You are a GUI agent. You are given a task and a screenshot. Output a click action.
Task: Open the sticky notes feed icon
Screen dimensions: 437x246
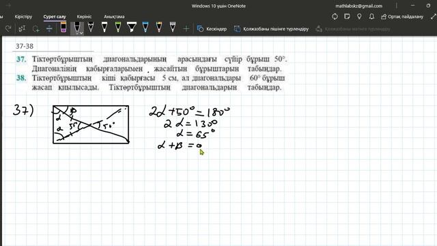[347, 16]
